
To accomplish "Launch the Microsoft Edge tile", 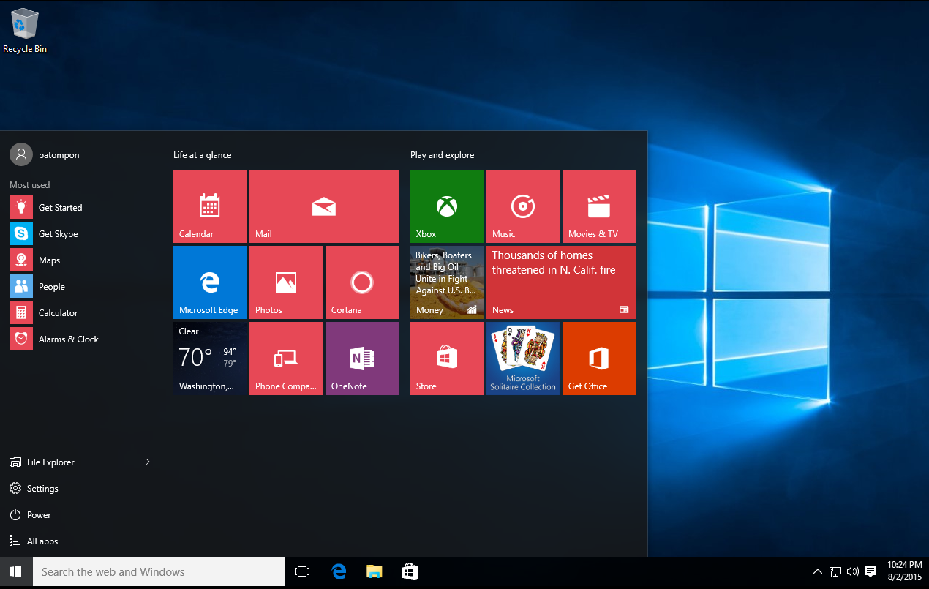I will [x=210, y=282].
